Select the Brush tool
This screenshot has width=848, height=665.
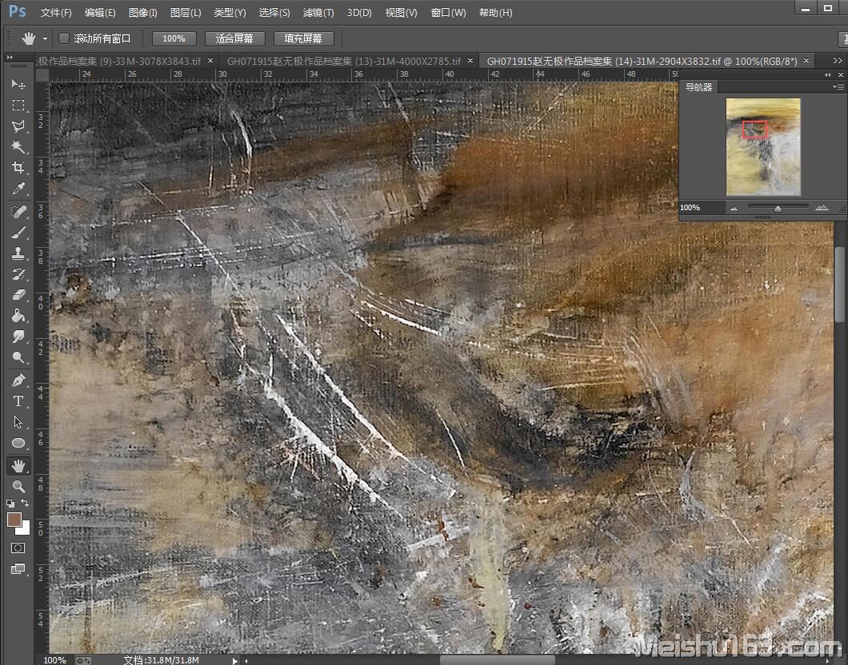[18, 233]
